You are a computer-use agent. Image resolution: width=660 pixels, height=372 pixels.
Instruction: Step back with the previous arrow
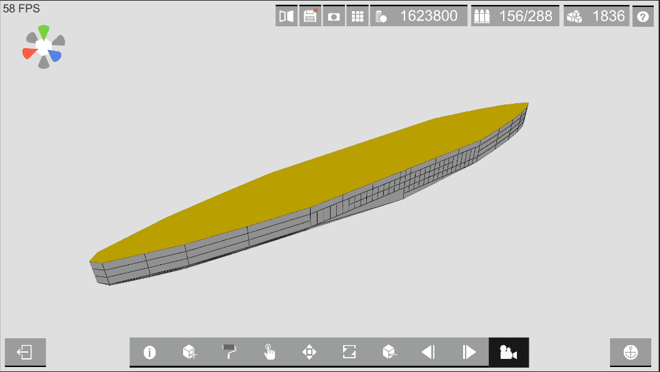point(429,352)
